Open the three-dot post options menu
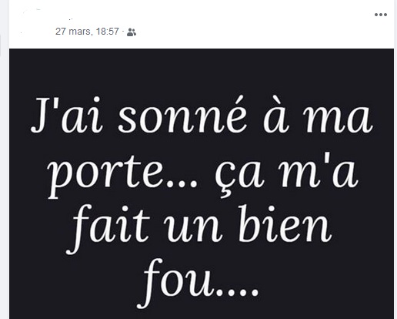 pyautogui.click(x=381, y=15)
